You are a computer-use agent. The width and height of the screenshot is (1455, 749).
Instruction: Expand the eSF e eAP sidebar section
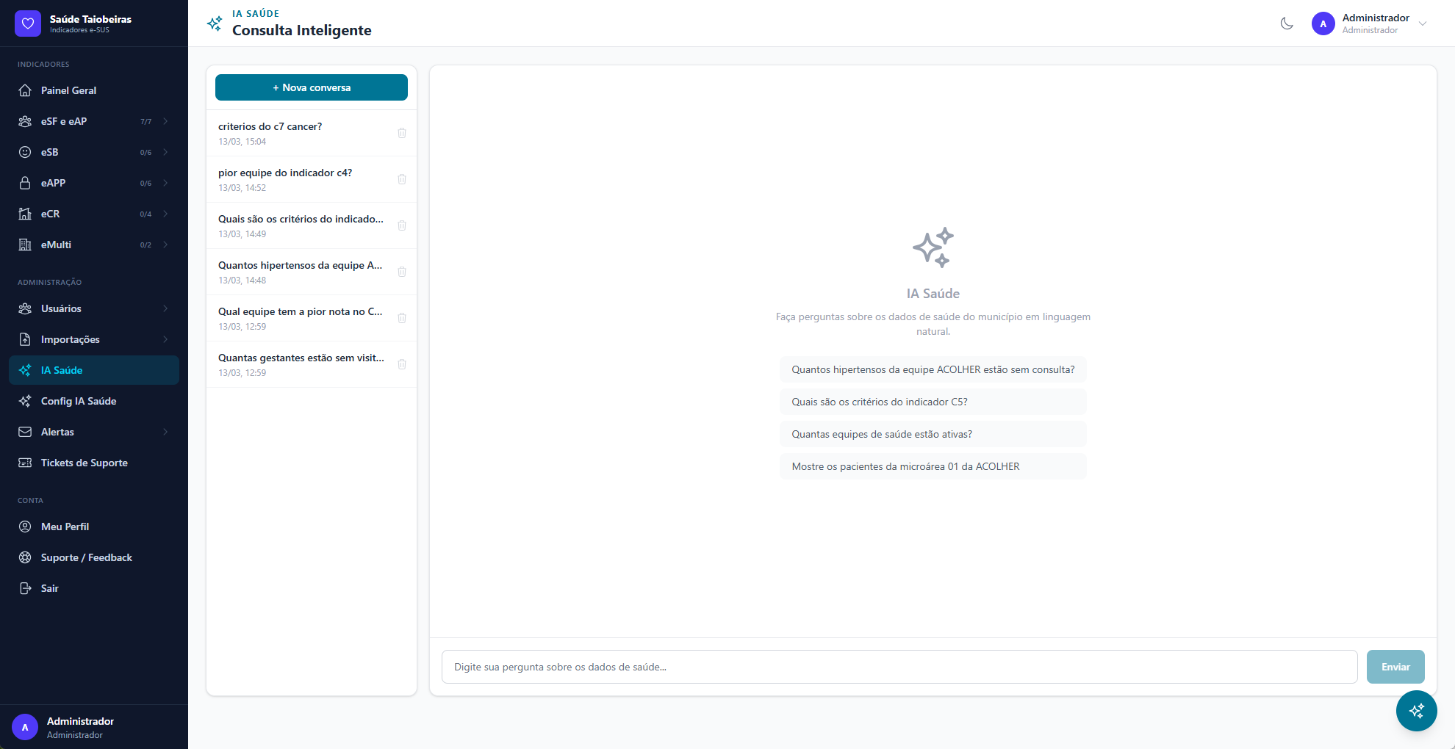[165, 121]
